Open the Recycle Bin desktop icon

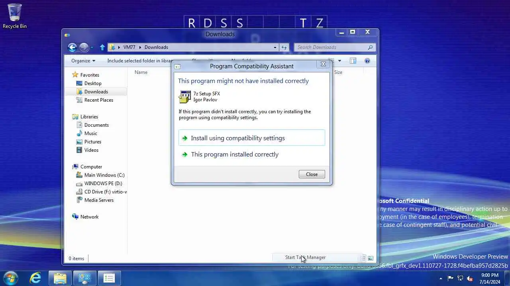pos(15,17)
